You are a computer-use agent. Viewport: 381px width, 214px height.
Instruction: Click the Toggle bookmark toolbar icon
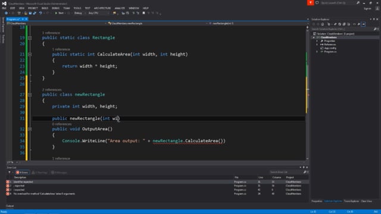(143, 13)
